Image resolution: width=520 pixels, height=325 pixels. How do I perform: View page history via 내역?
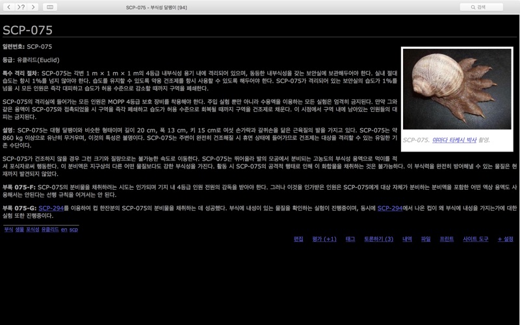click(408, 239)
